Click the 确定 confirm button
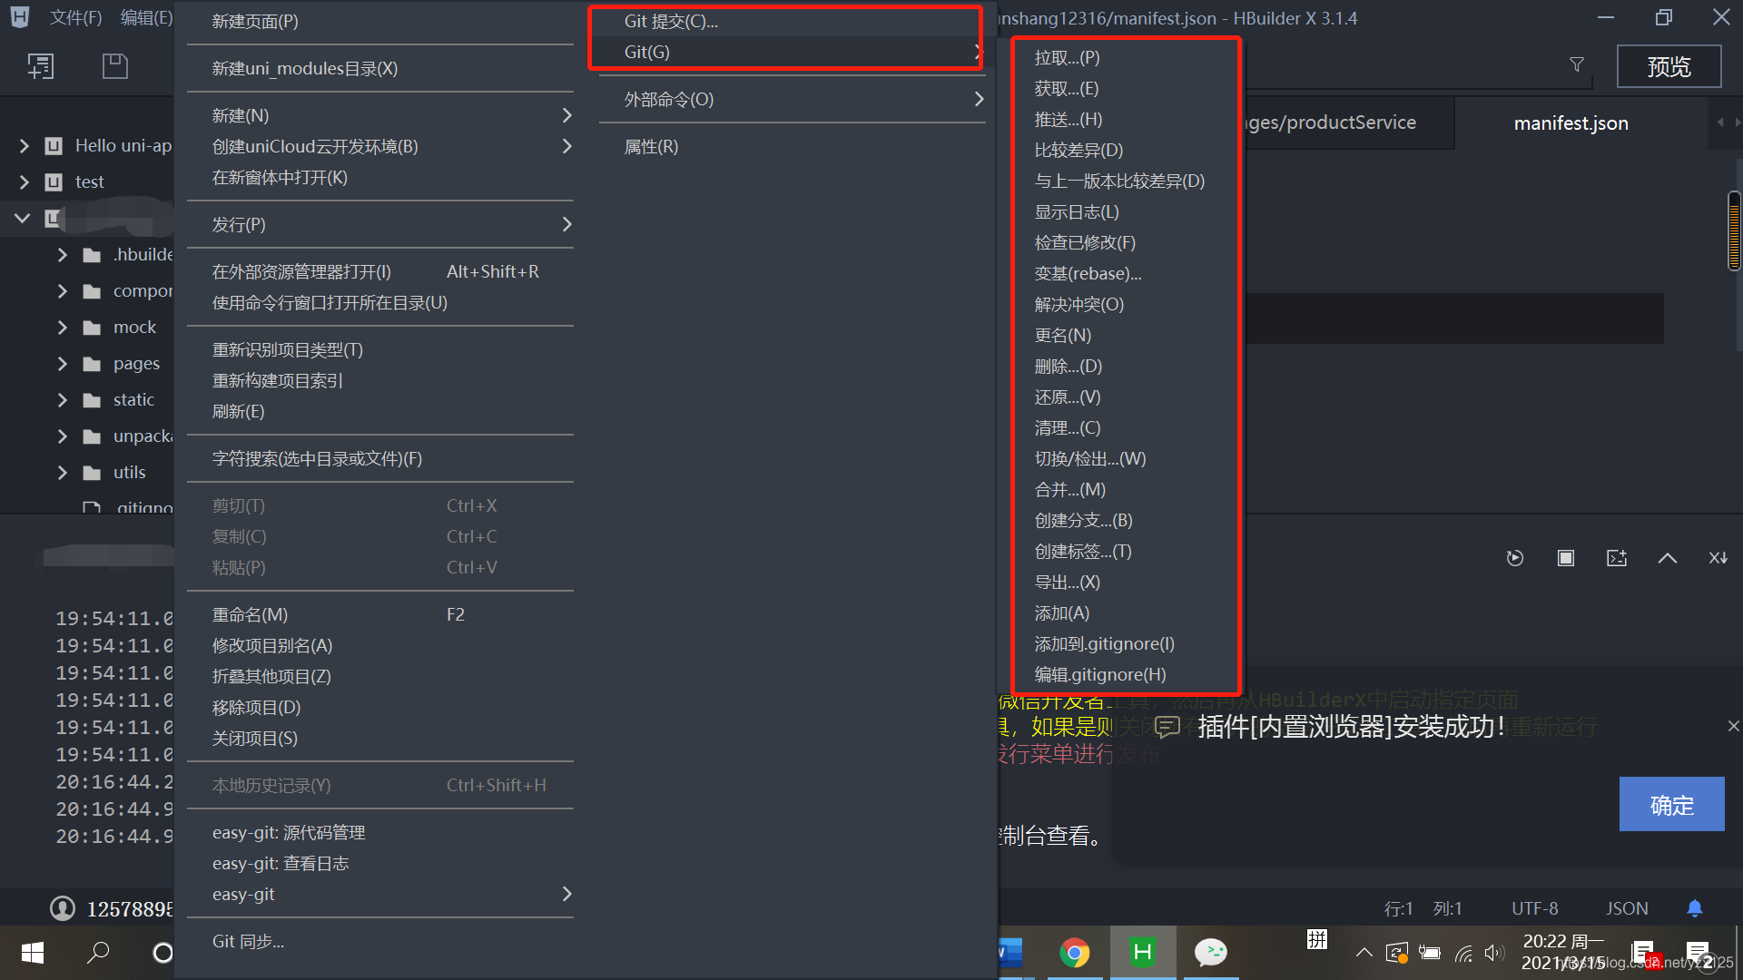 pos(1671,804)
